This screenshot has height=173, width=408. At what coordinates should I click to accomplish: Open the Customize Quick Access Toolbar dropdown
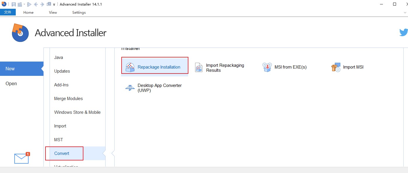pos(54,5)
